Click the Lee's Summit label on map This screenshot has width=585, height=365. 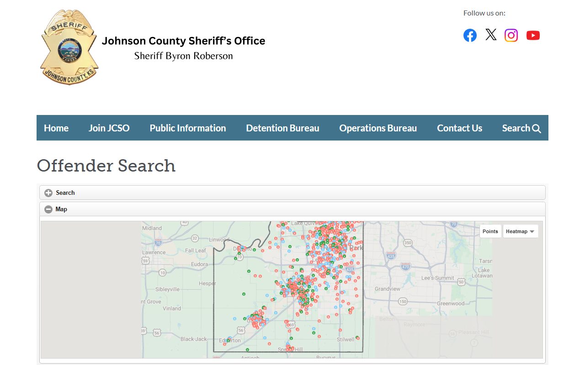point(438,278)
